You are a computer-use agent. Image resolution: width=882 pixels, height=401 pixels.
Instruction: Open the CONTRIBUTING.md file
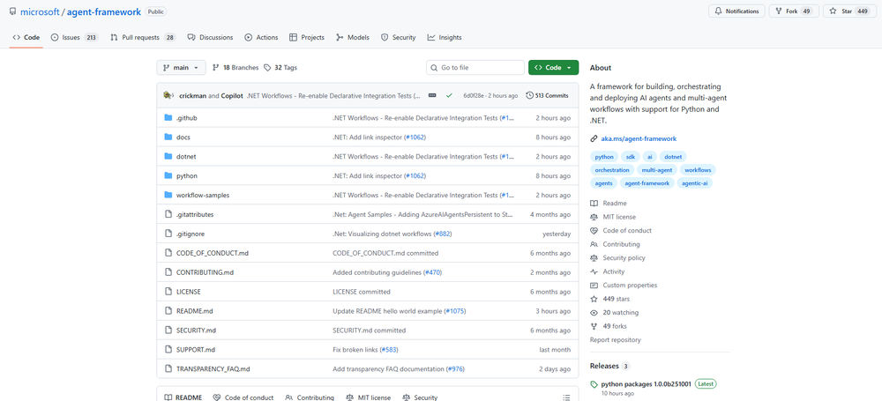[205, 272]
